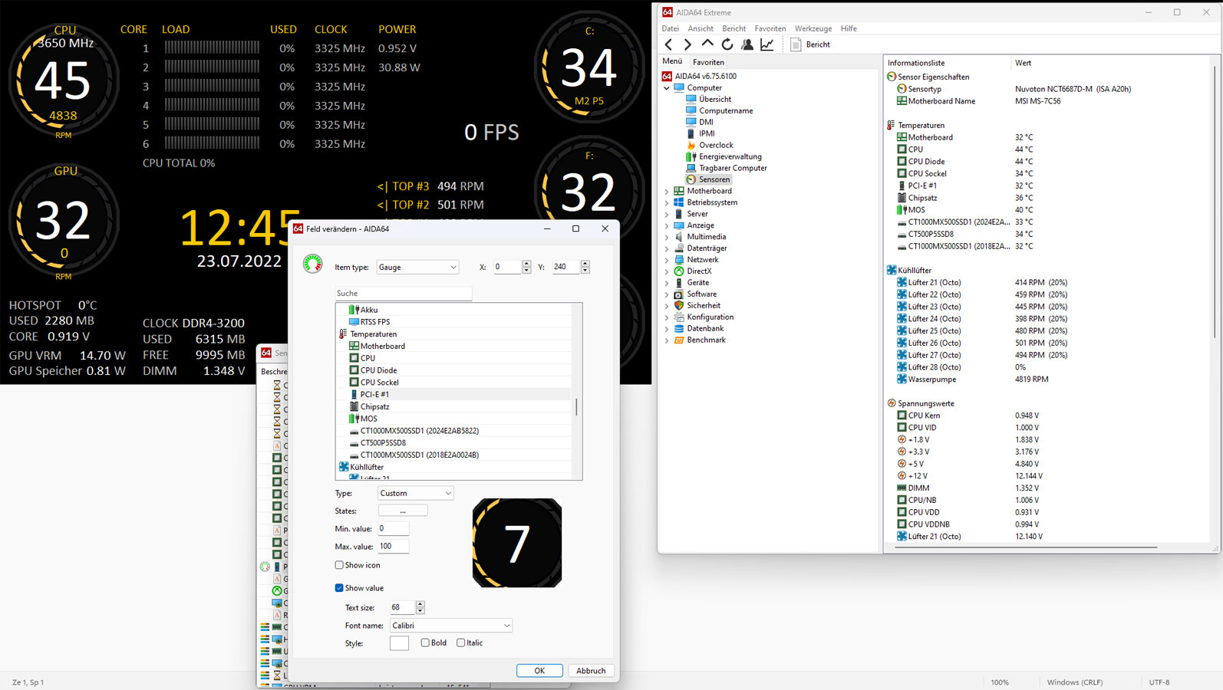Viewport: 1223px width, 690px height.
Task: Switch to the Favoriten tab
Action: pyautogui.click(x=708, y=62)
